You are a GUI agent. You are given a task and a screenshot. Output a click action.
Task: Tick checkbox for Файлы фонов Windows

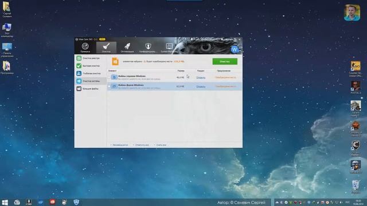pos(110,86)
